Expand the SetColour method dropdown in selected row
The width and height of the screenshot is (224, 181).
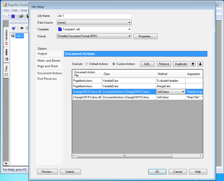(183, 92)
